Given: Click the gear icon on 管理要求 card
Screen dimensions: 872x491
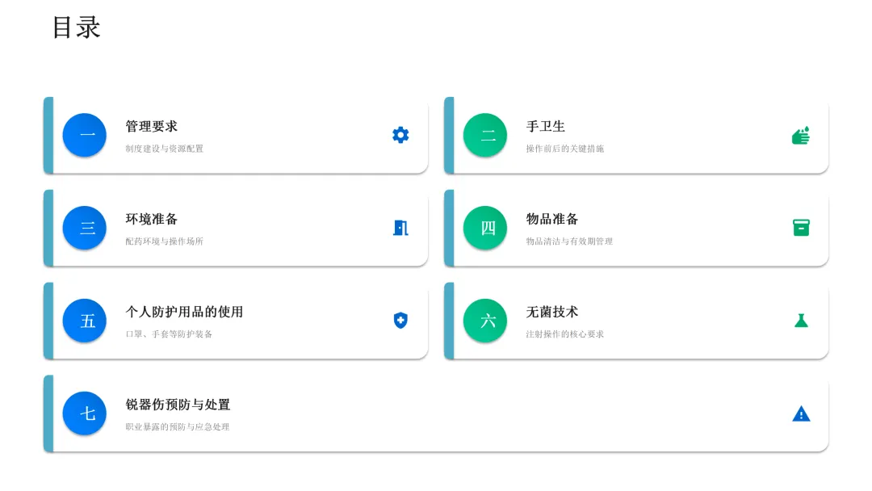Looking at the screenshot, I should pos(400,135).
